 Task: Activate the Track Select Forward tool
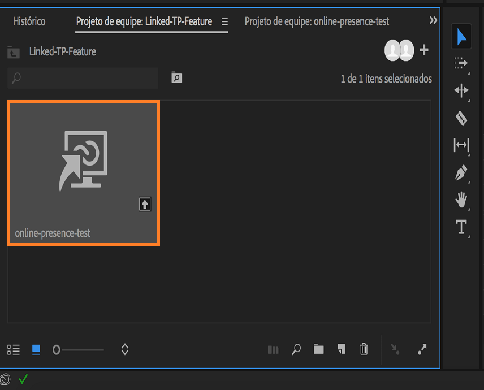(x=461, y=63)
